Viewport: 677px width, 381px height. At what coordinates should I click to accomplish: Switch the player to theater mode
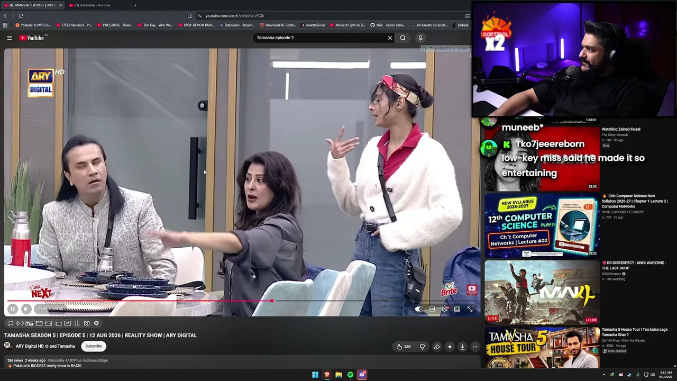[x=457, y=309]
